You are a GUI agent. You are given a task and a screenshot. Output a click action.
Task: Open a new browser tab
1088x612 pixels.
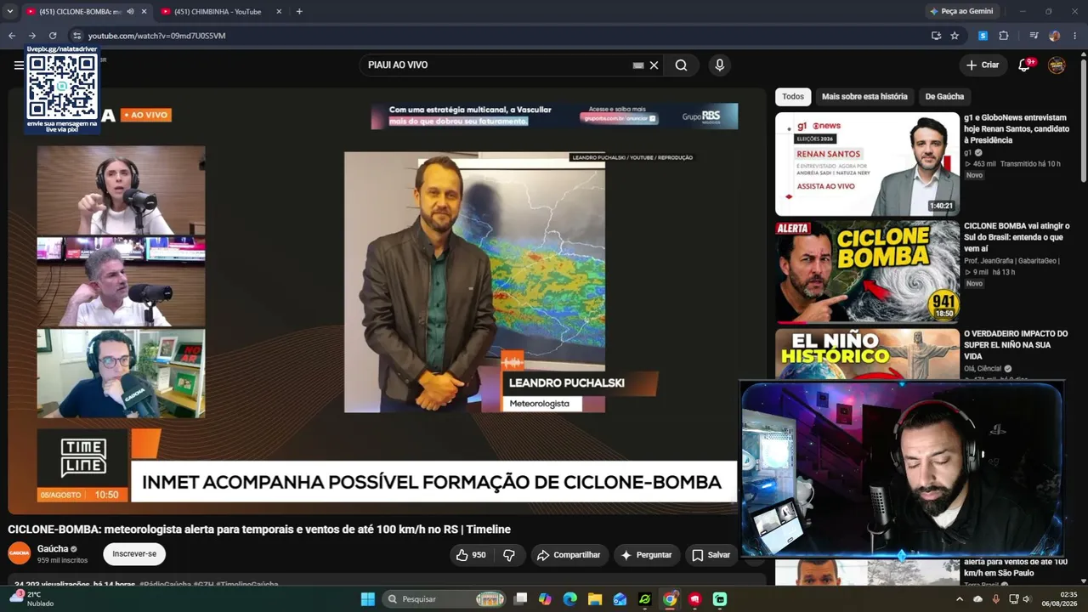[x=299, y=12]
